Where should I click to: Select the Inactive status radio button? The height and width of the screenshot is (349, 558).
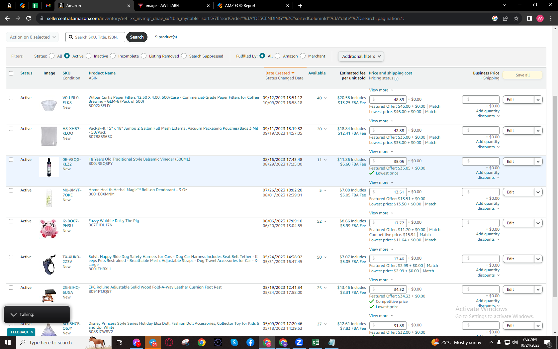tap(88, 56)
